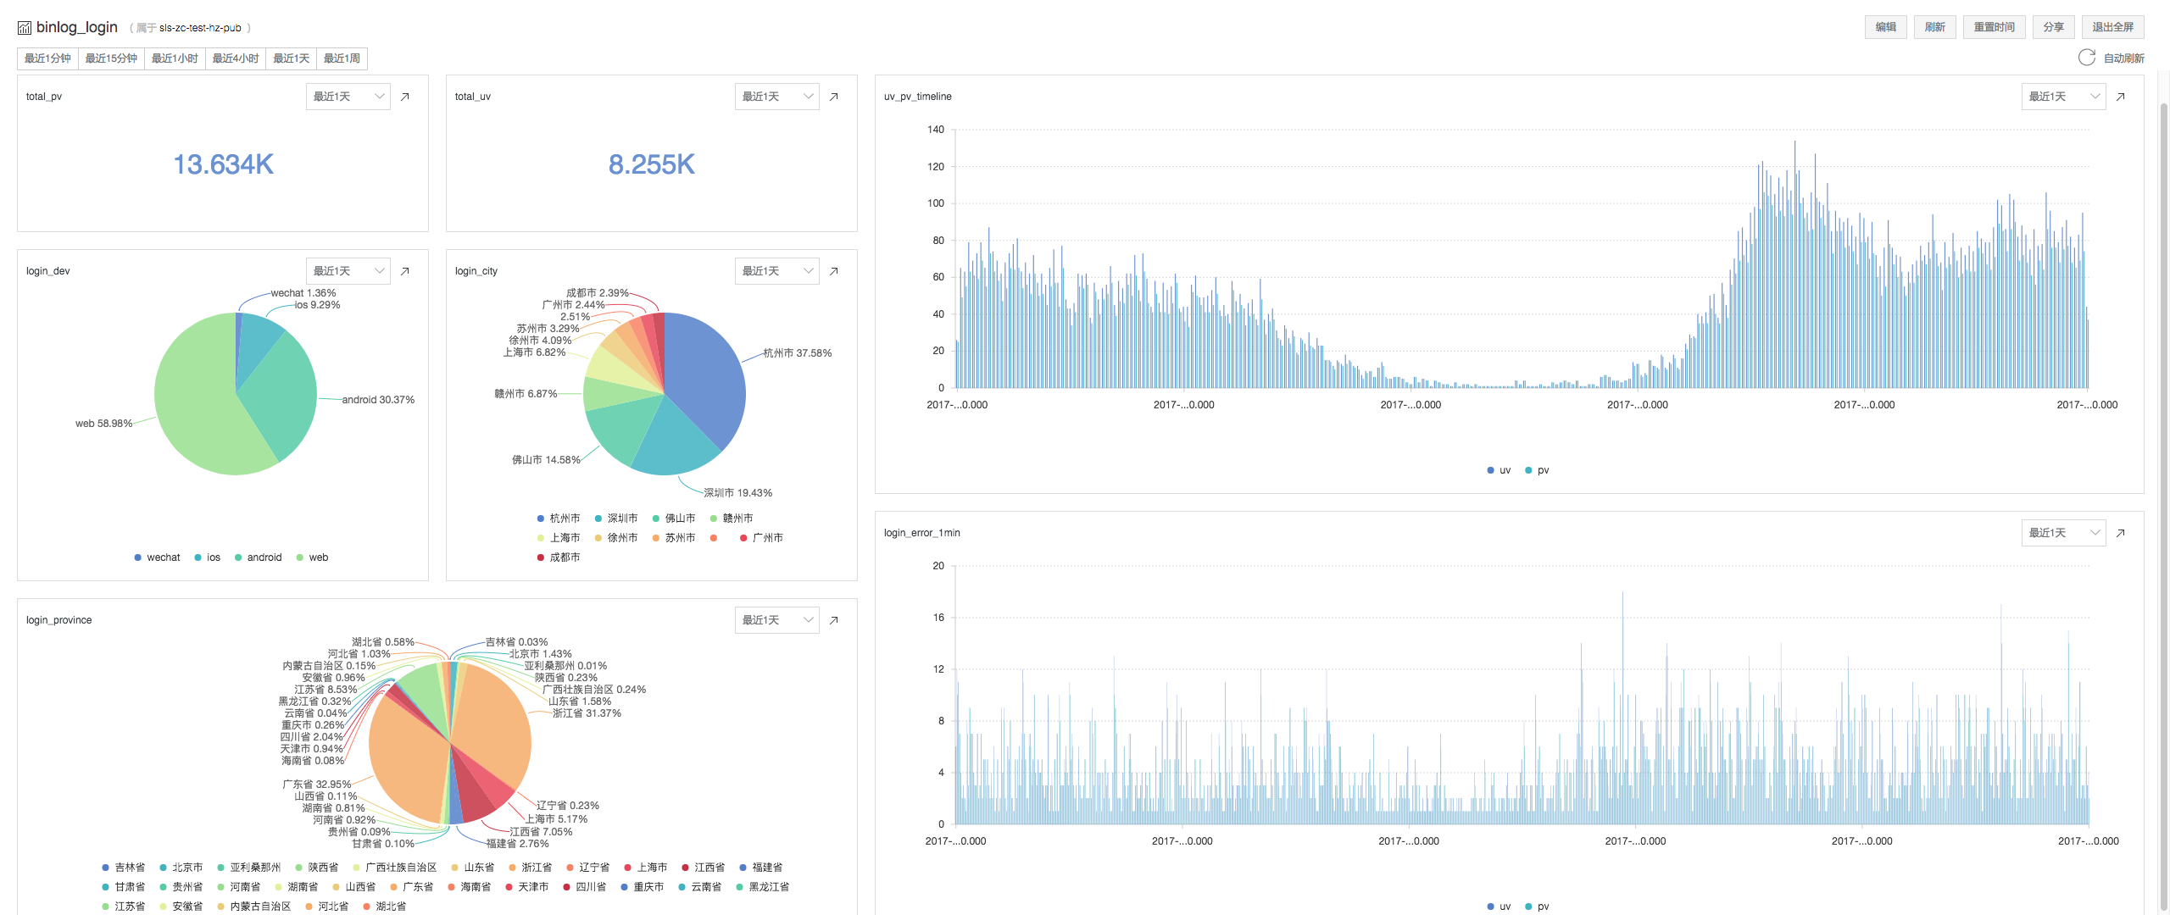Select the 最近15分钟 time tab
The height and width of the screenshot is (915, 2170).
click(x=111, y=58)
